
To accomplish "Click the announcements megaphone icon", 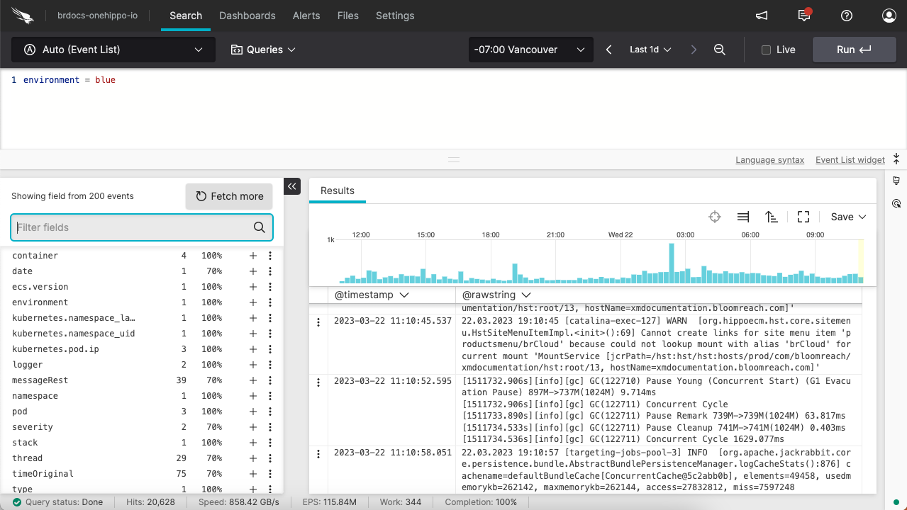I will pos(762,16).
